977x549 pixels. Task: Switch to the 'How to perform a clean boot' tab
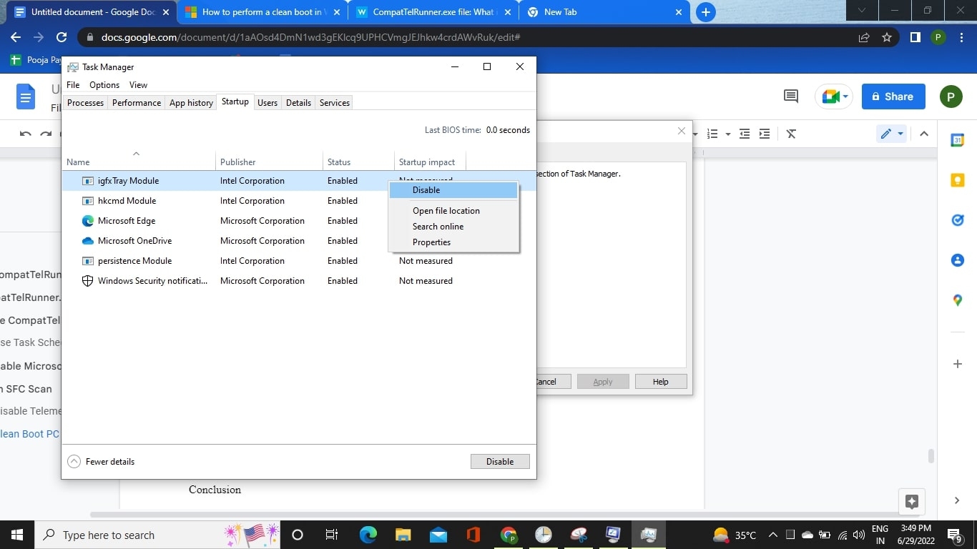tap(262, 12)
